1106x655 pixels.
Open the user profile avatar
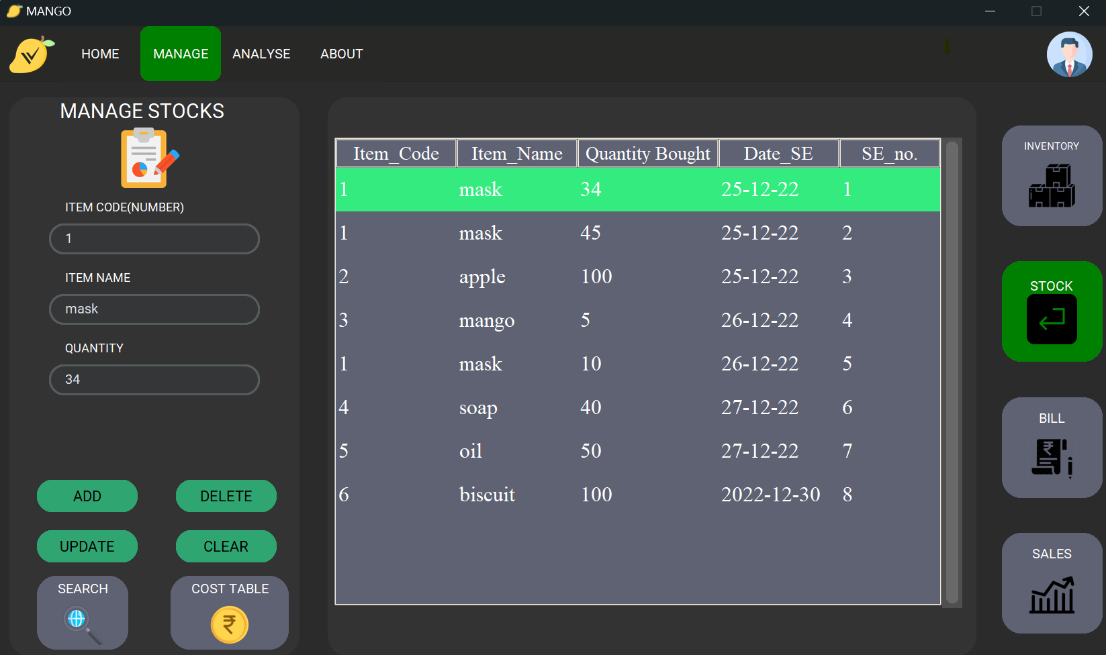pyautogui.click(x=1070, y=54)
